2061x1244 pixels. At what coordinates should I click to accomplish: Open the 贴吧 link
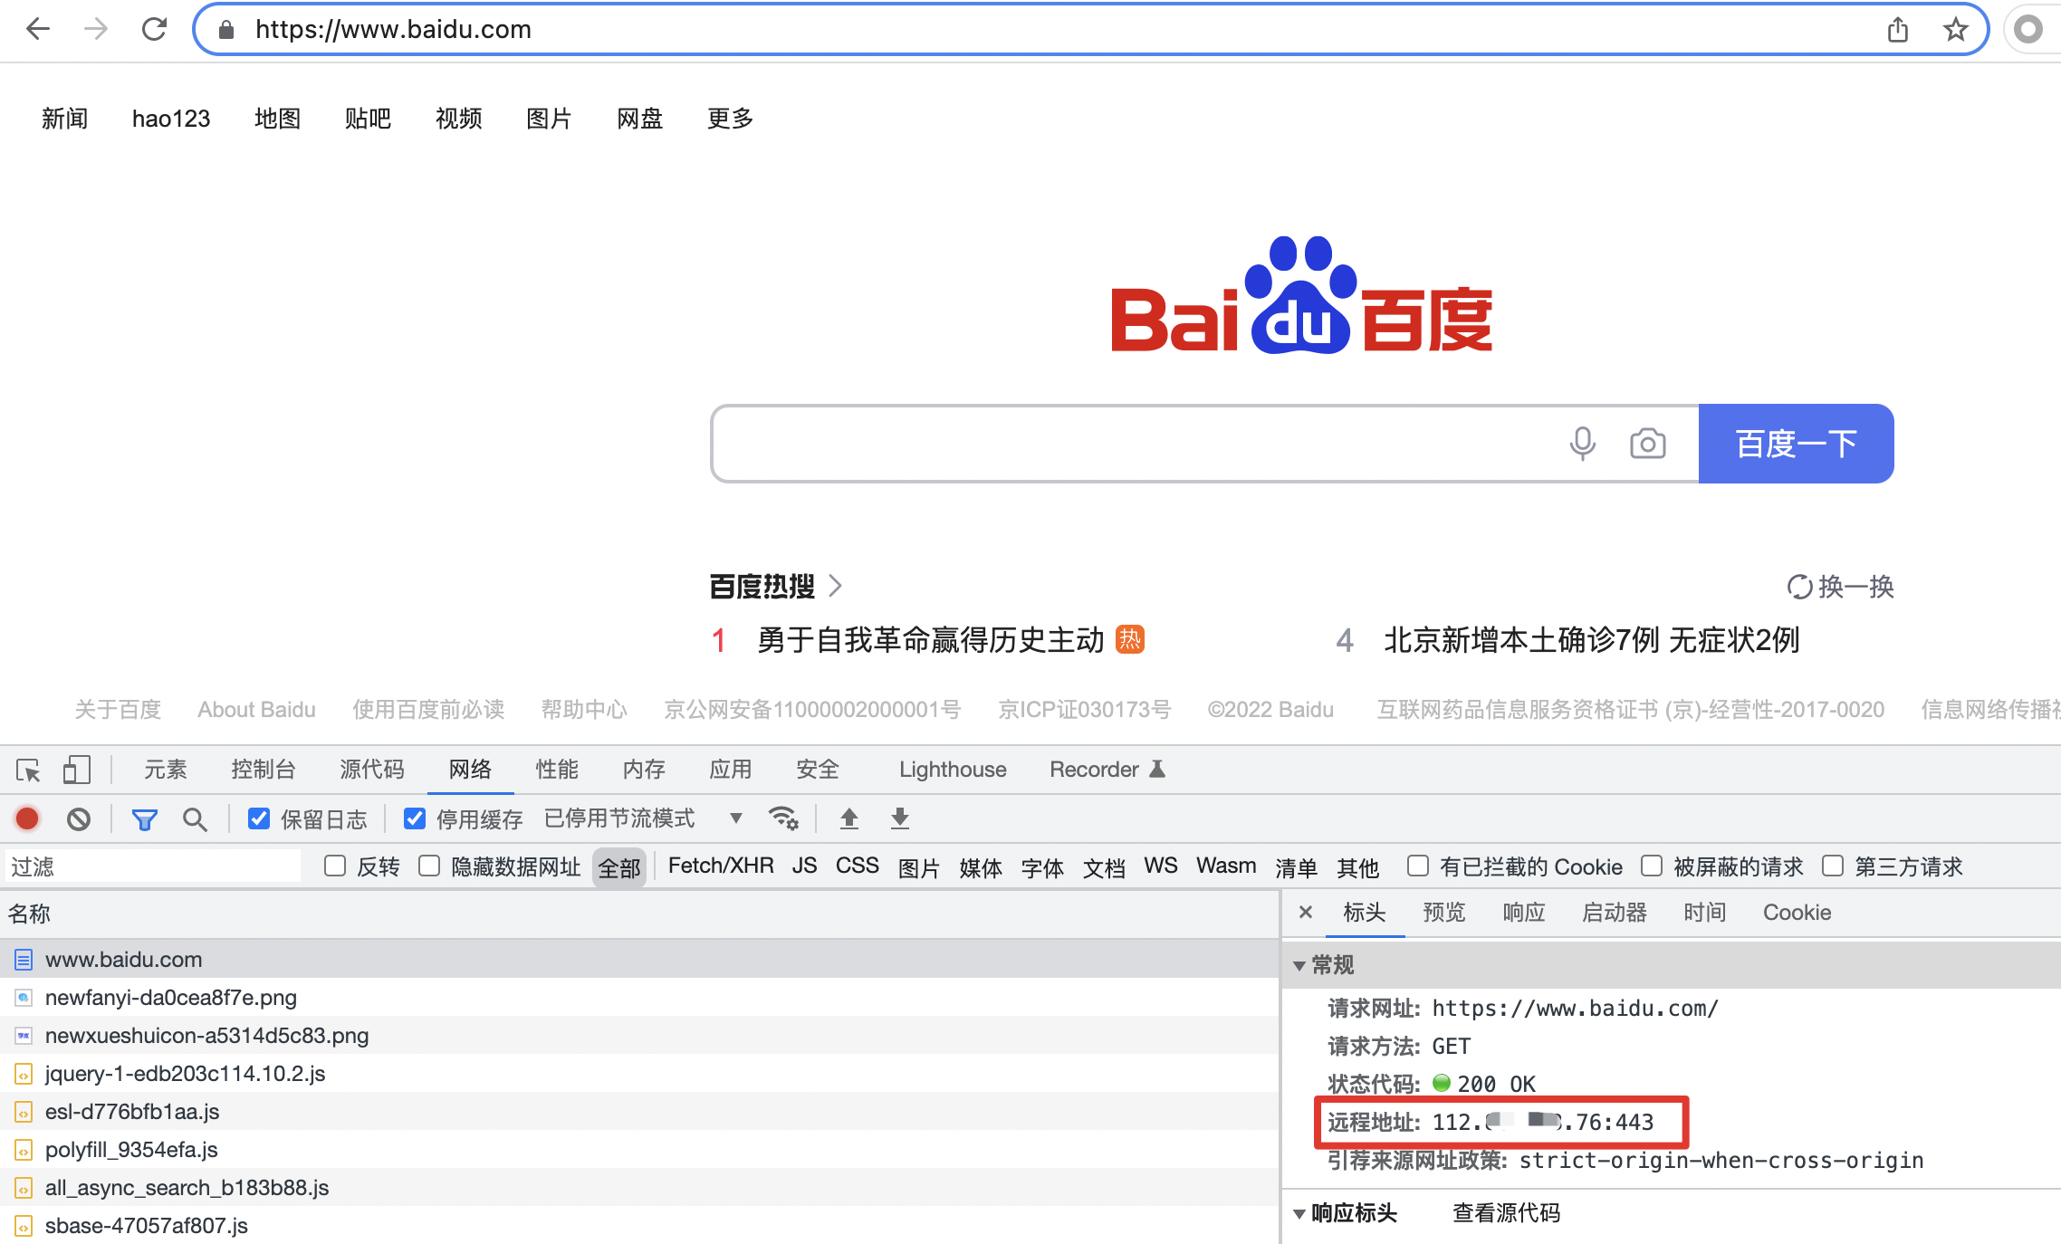click(x=368, y=119)
